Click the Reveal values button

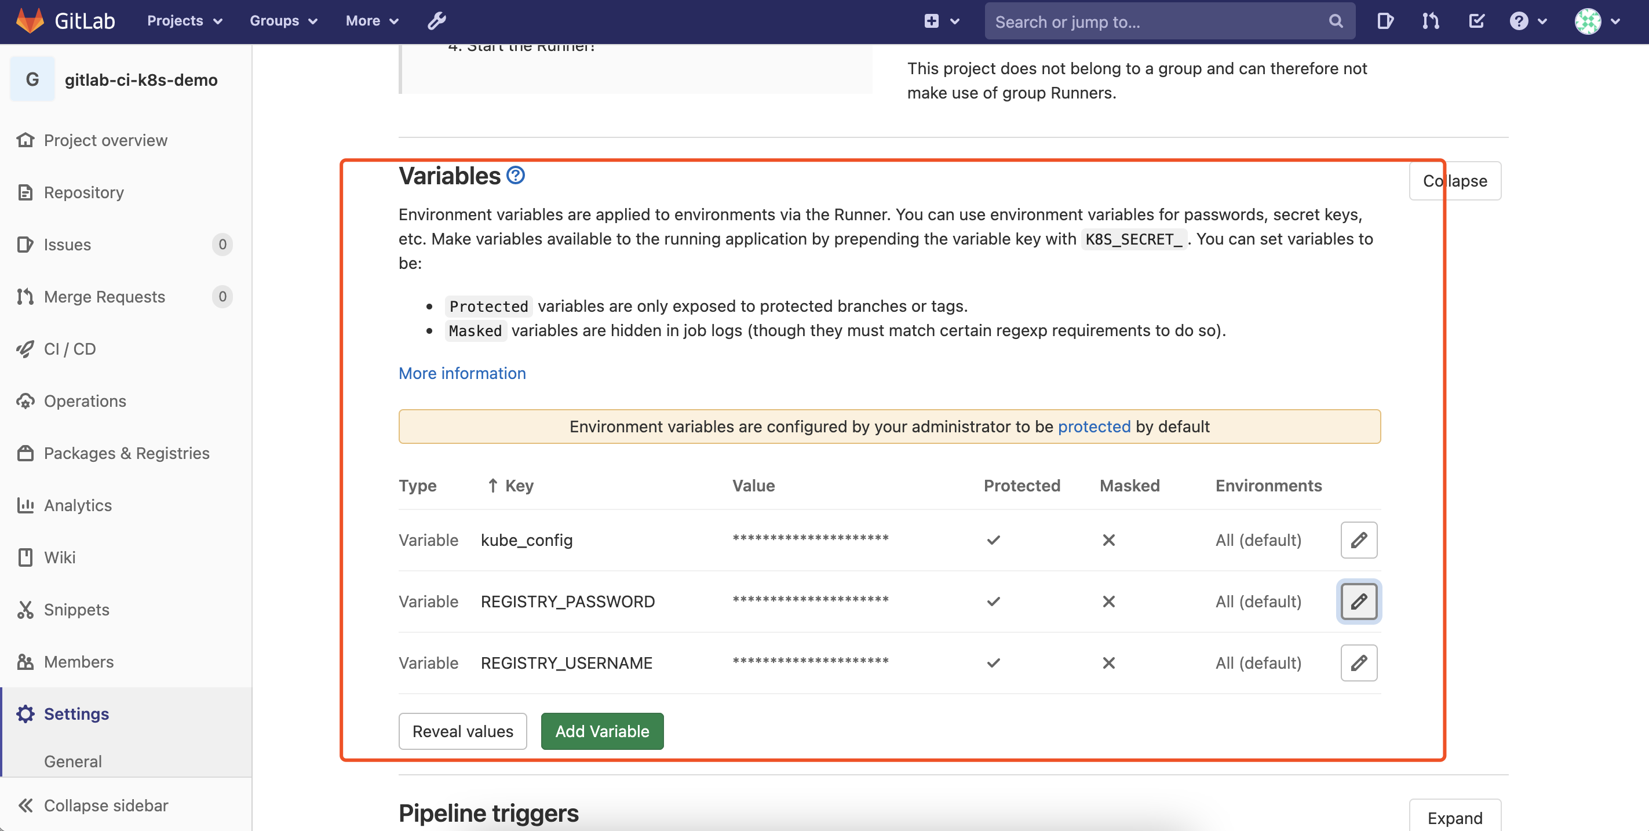click(462, 731)
